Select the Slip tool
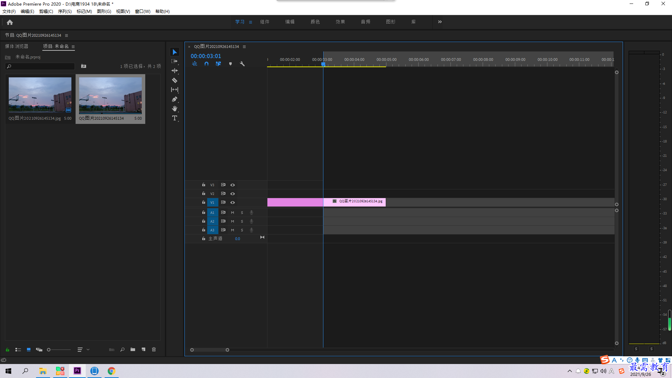Viewport: 672px width, 378px height. (174, 90)
